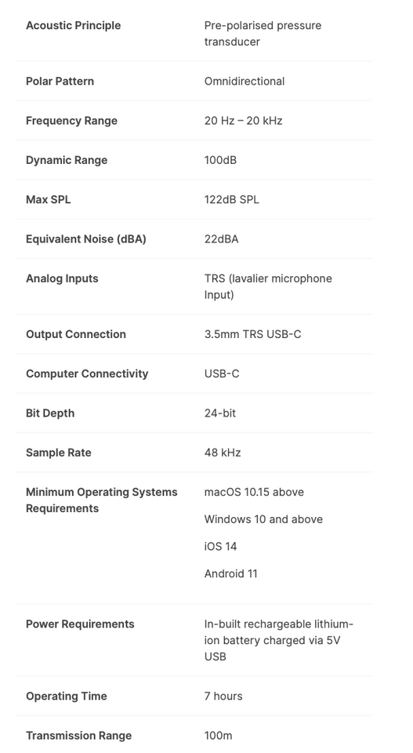Screen dimensions: 413x753
Task: Click the Windows 10 and above text
Action: pyautogui.click(x=263, y=519)
